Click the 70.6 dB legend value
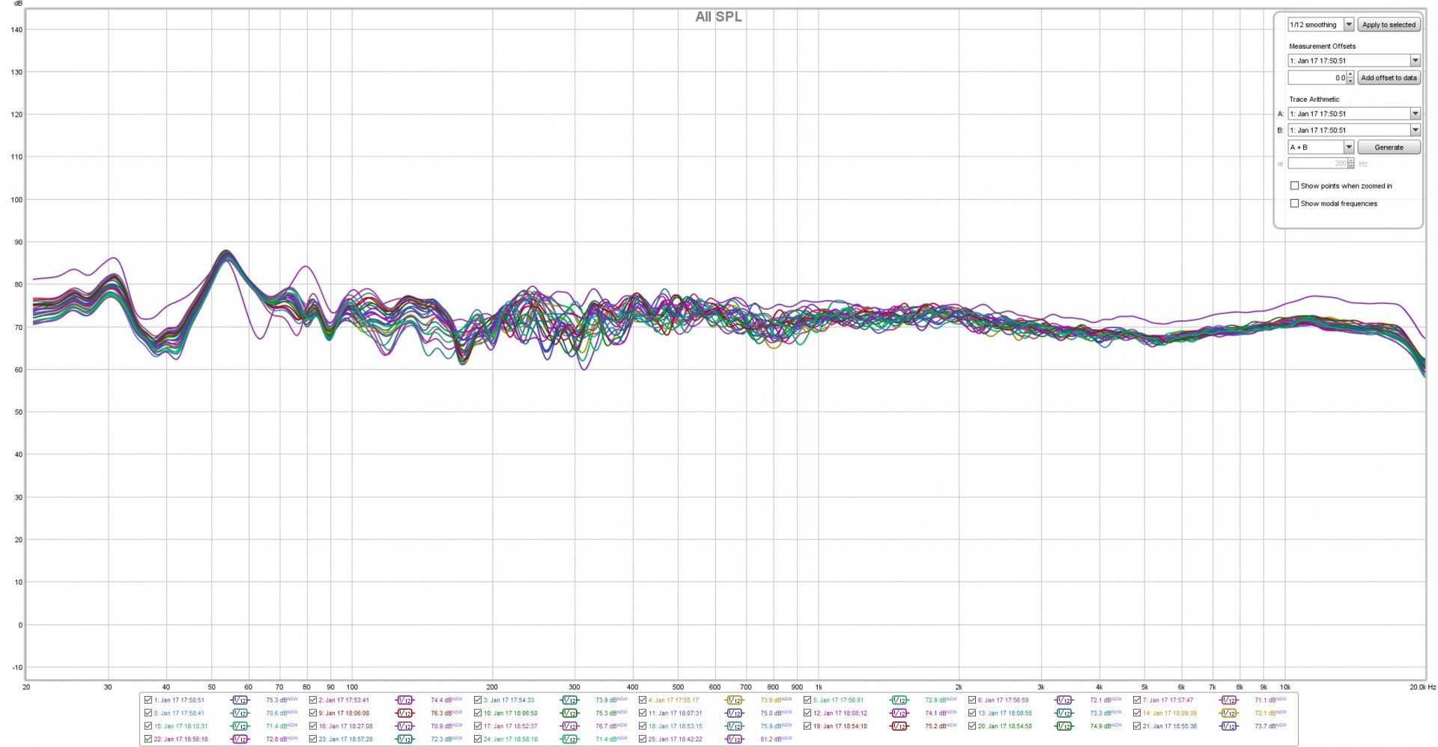The height and width of the screenshot is (747, 1438). pyautogui.click(x=277, y=713)
